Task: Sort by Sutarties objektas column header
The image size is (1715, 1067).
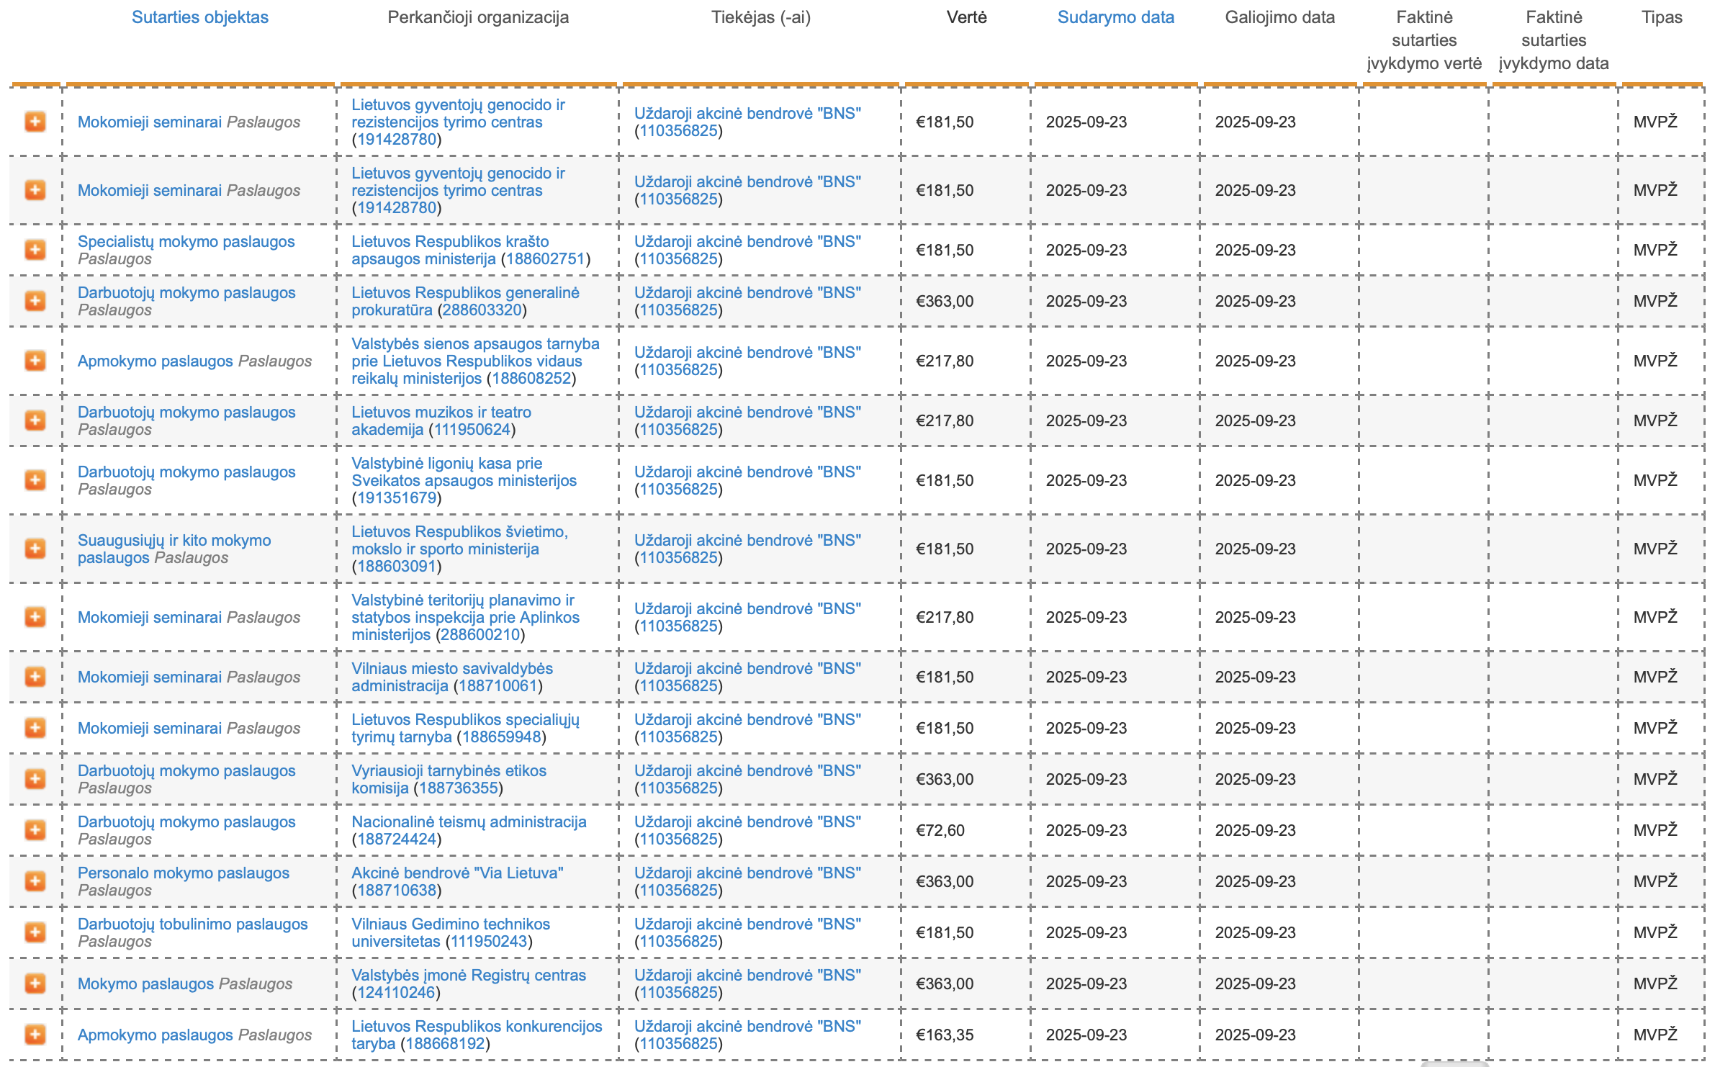Action: coord(200,17)
